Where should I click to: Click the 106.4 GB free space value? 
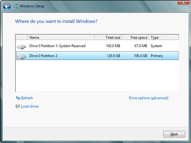pos(140,56)
